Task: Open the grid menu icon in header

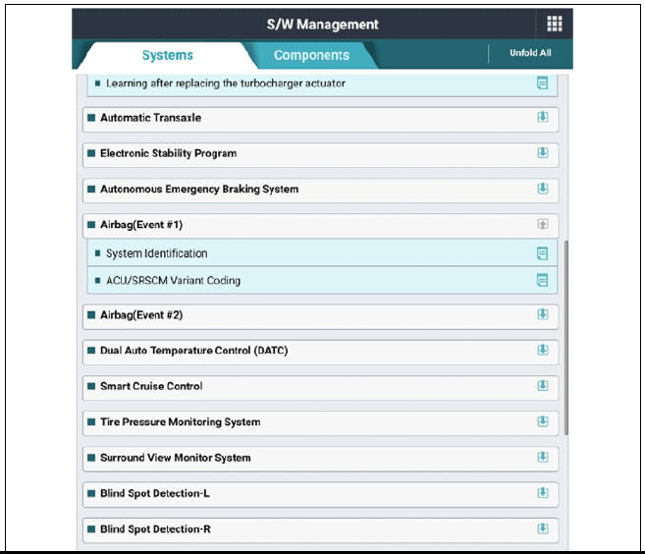Action: pyautogui.click(x=554, y=24)
